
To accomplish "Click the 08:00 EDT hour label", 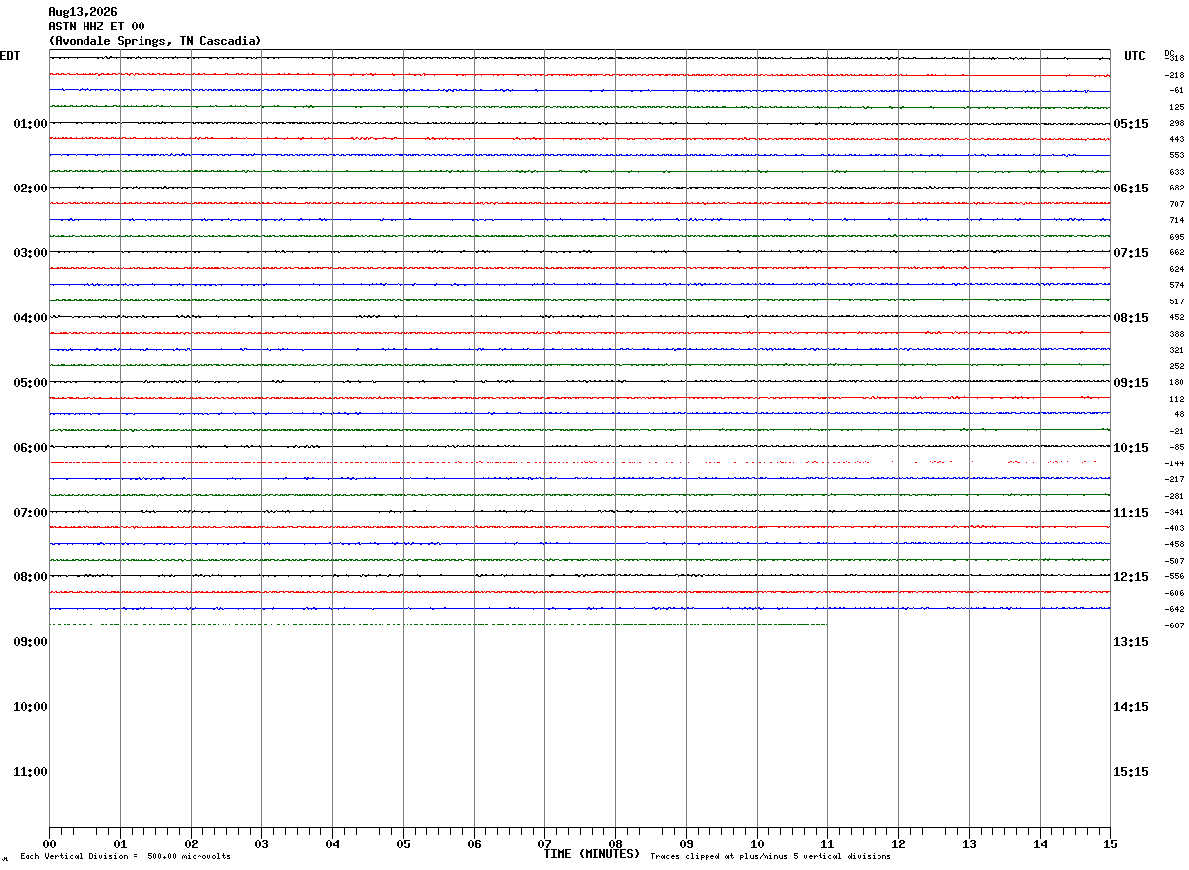I will [x=29, y=576].
